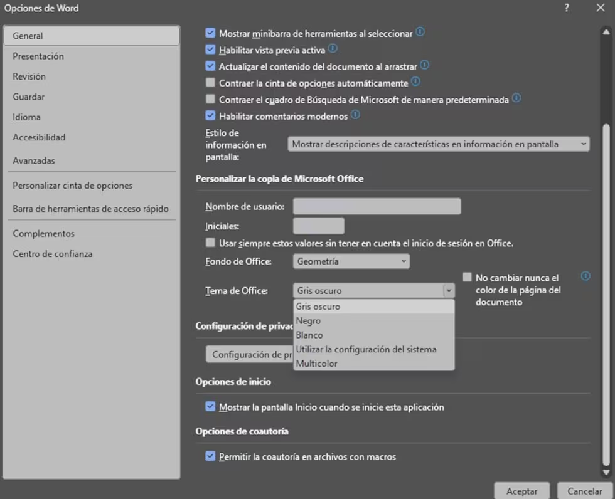Click info icon next to Contraer la cinta de opciones
The height and width of the screenshot is (499, 615).
click(415, 81)
